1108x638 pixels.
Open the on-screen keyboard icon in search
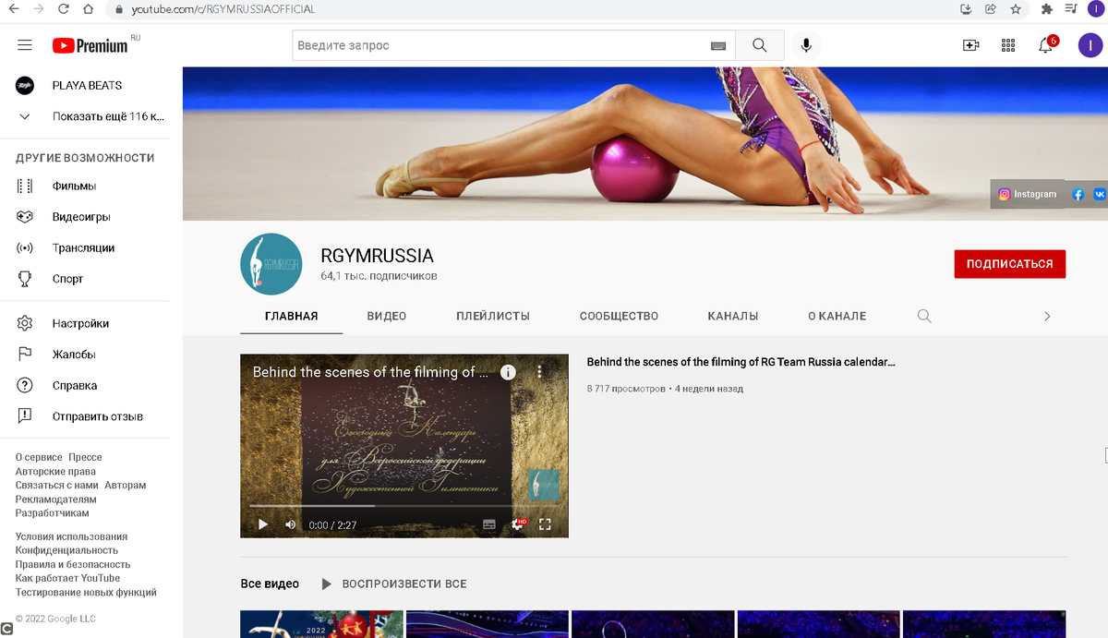click(718, 46)
